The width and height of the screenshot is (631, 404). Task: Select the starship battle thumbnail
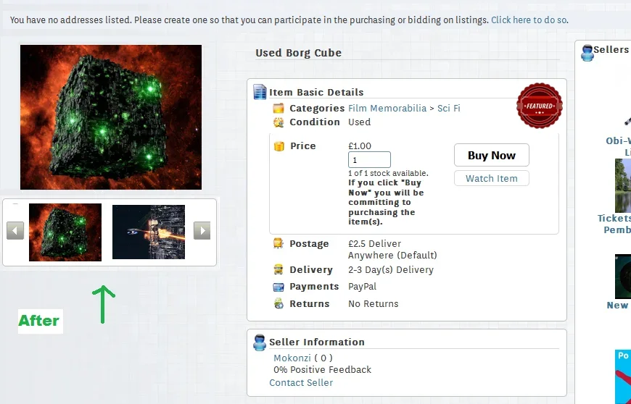(149, 232)
